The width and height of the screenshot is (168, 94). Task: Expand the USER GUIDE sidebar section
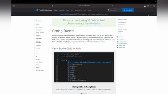[x=39, y=30]
